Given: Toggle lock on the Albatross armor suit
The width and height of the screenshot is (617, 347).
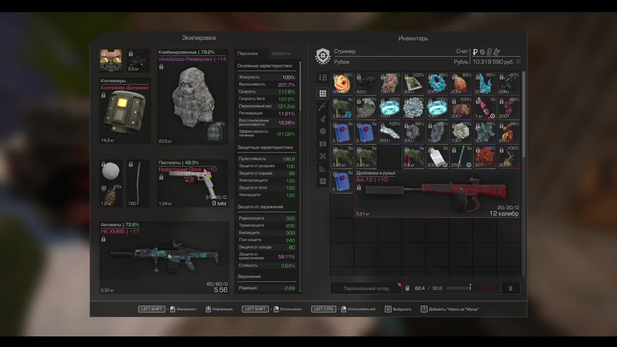Looking at the screenshot, I should coord(161,67).
